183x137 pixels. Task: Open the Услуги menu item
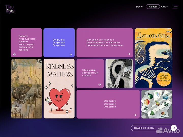[140, 7]
